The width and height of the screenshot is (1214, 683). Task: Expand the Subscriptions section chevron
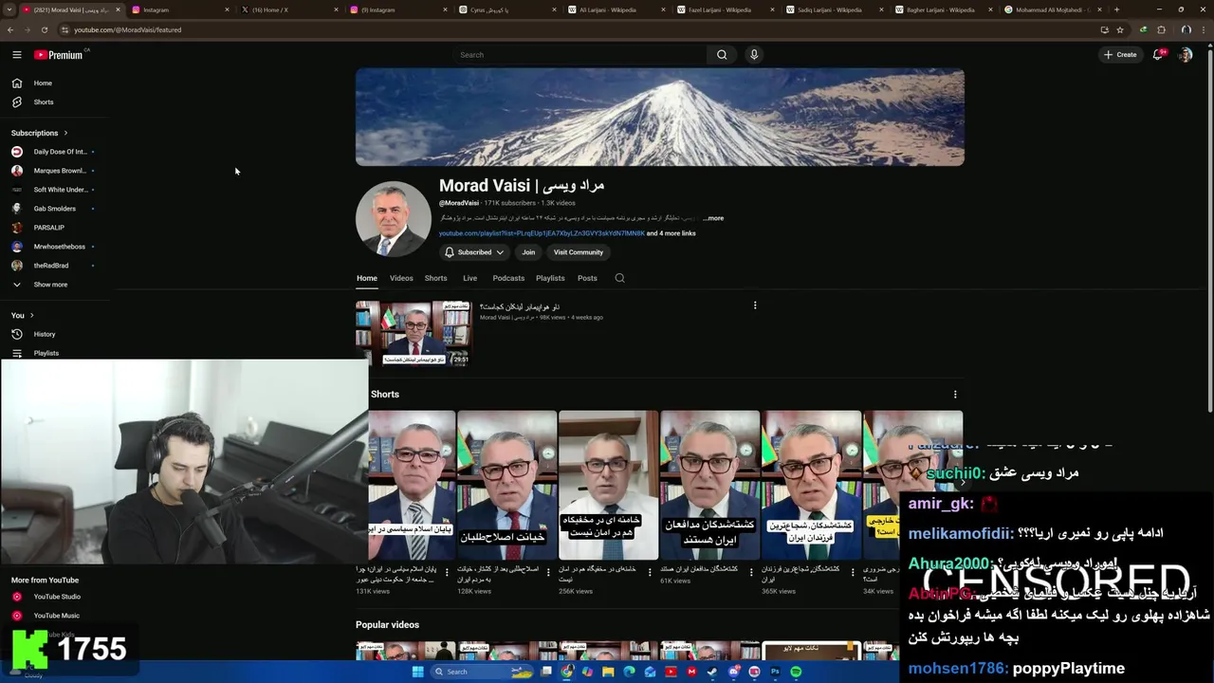[65, 133]
